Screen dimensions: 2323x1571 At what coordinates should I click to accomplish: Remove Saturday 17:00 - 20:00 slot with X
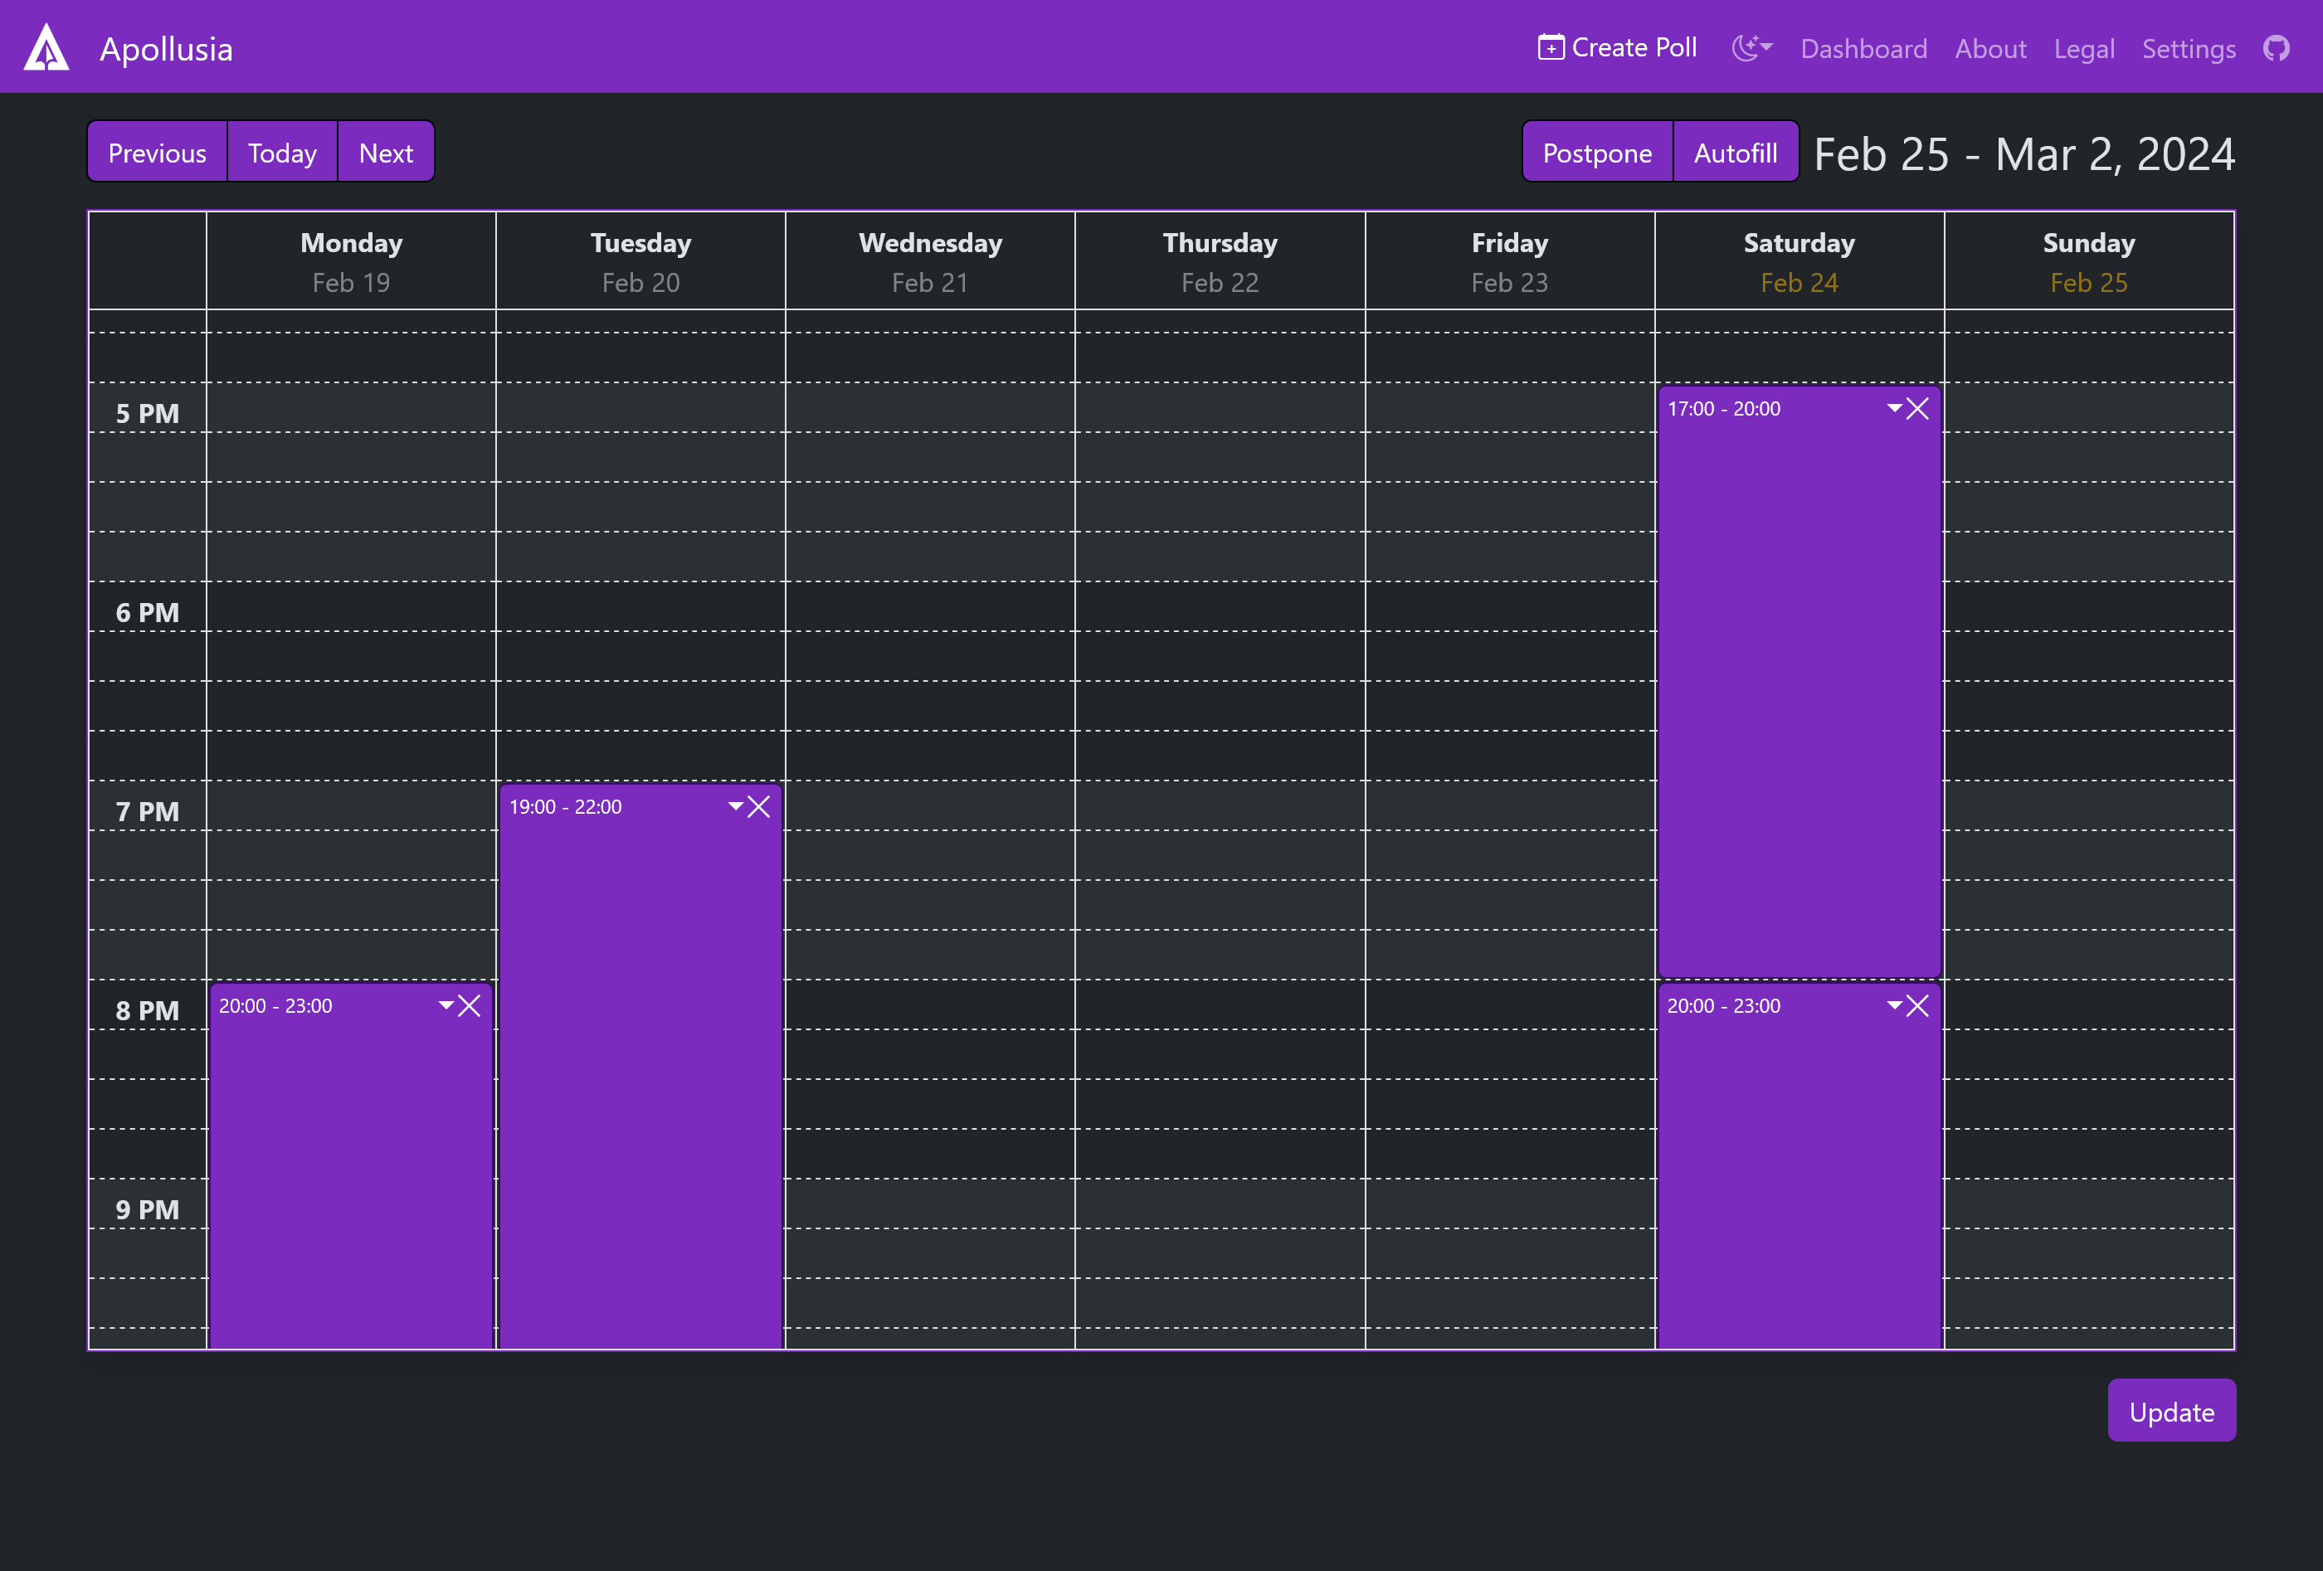point(1917,408)
